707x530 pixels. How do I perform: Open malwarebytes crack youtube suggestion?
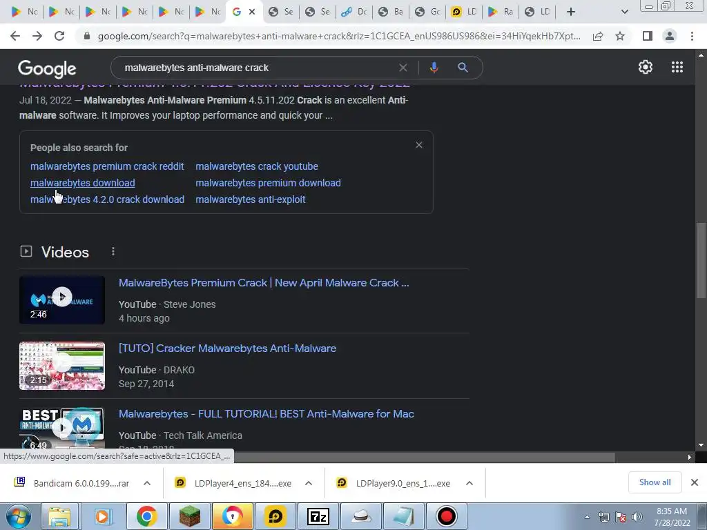tap(257, 166)
